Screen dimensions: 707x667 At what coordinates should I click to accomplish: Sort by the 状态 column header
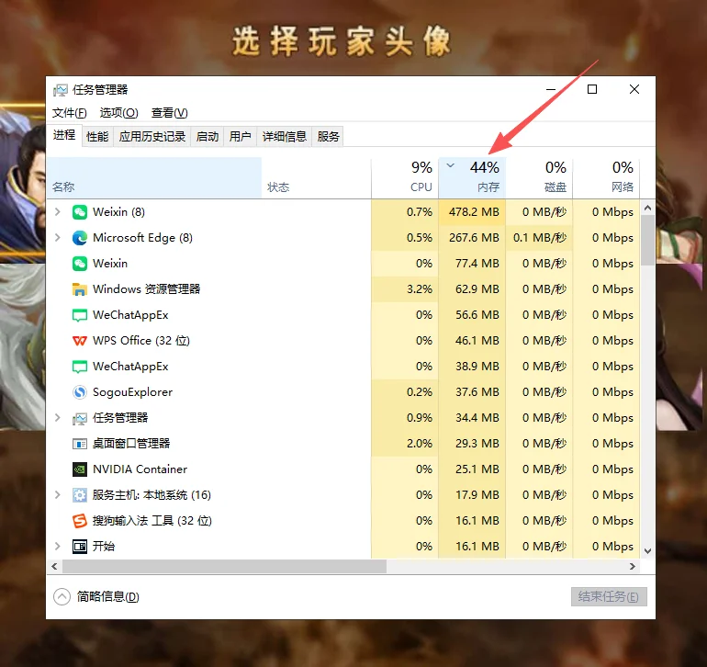(x=316, y=178)
